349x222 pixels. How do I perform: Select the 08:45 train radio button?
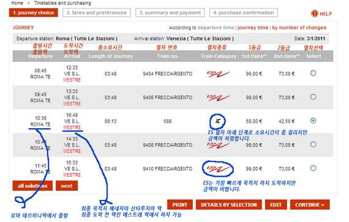tap(313, 73)
